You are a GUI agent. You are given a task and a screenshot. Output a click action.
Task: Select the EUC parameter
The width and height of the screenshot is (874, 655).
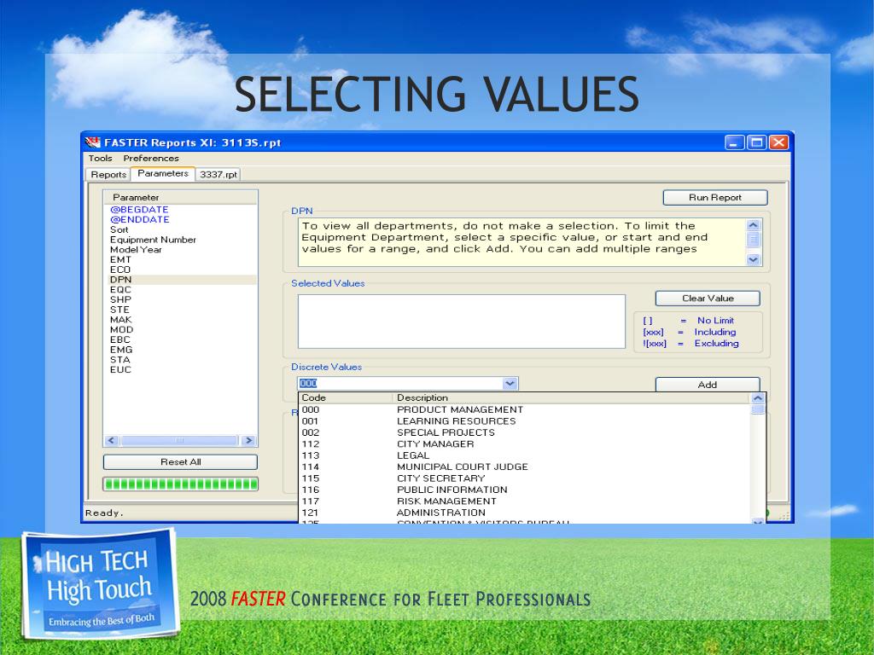[121, 370]
